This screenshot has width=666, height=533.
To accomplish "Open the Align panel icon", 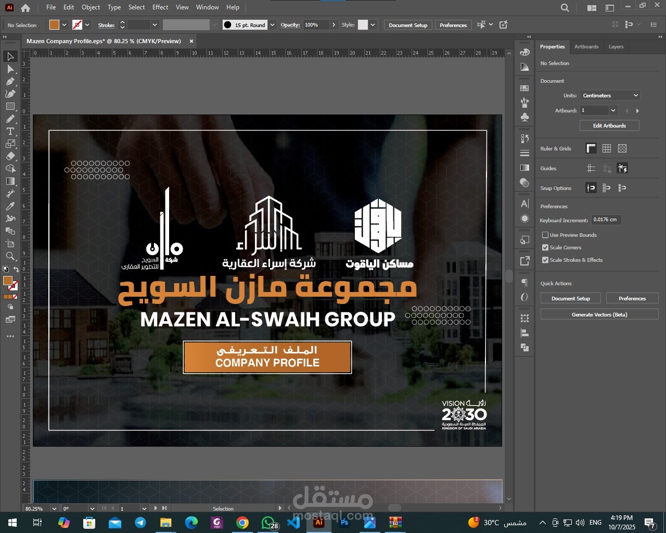I will point(524,333).
